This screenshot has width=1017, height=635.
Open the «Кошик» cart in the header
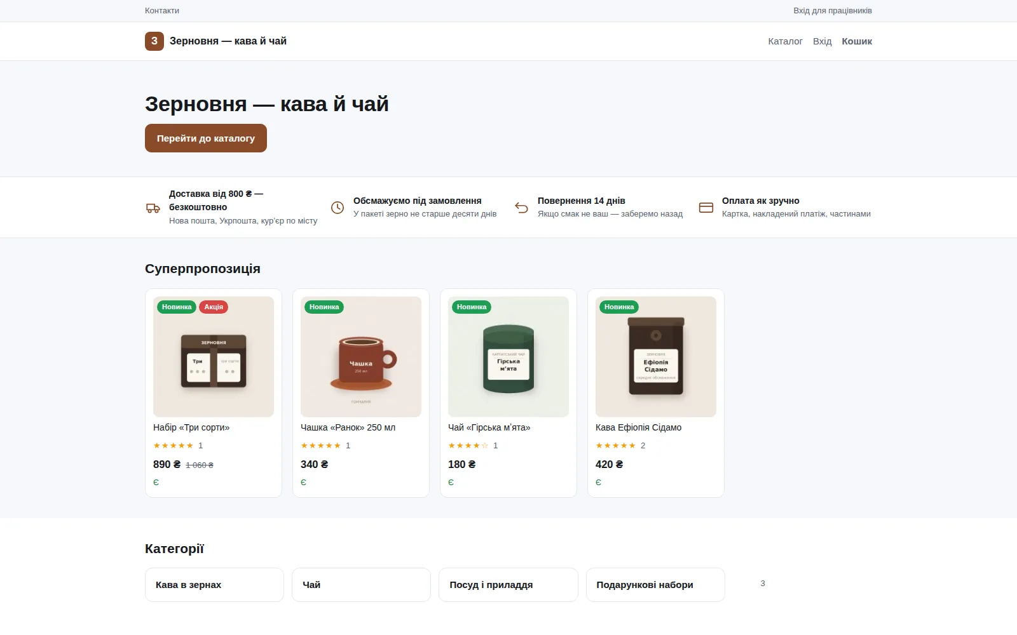coord(857,41)
